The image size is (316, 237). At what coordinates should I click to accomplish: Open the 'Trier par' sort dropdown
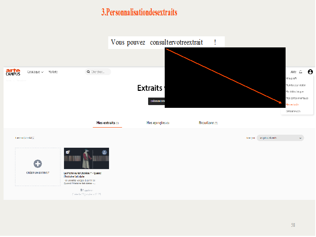click(x=280, y=138)
